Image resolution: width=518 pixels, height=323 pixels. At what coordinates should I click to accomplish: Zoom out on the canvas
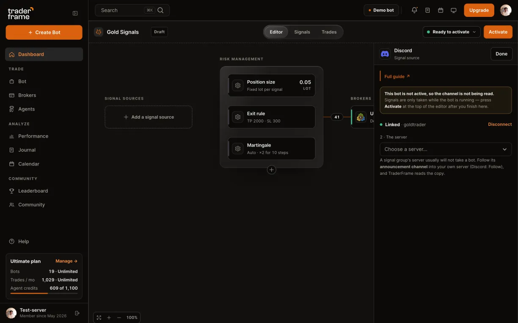point(119,318)
